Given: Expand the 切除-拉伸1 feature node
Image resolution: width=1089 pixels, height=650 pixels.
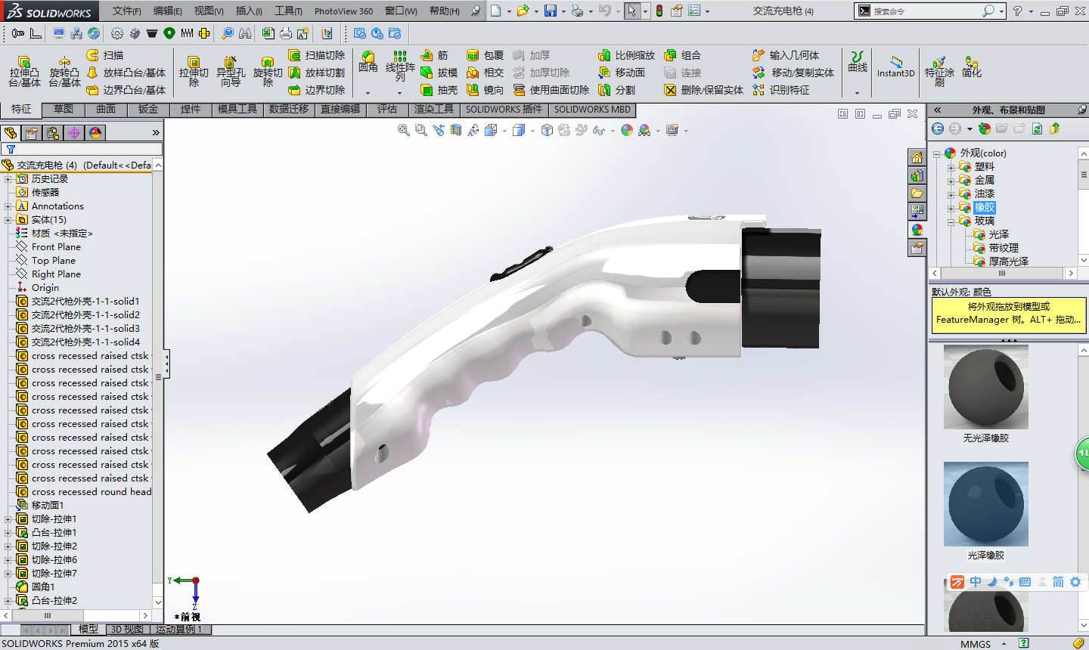Looking at the screenshot, I should pyautogui.click(x=8, y=519).
